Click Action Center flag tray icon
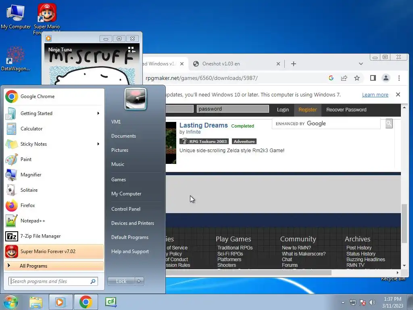Viewport: 413px width, 310px height. click(363, 302)
